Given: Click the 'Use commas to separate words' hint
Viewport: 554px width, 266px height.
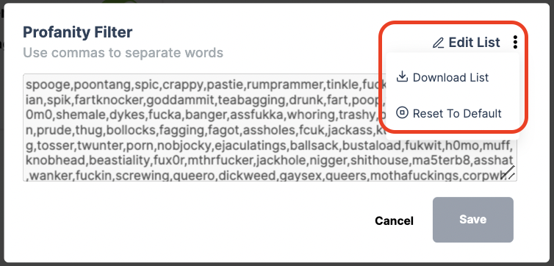Looking at the screenshot, I should 123,53.
